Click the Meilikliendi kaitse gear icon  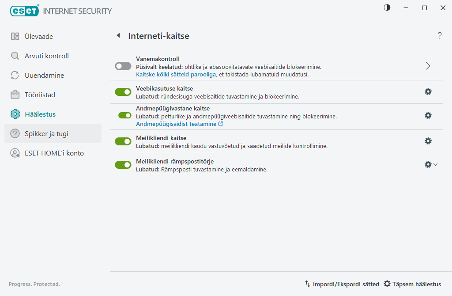tap(428, 141)
